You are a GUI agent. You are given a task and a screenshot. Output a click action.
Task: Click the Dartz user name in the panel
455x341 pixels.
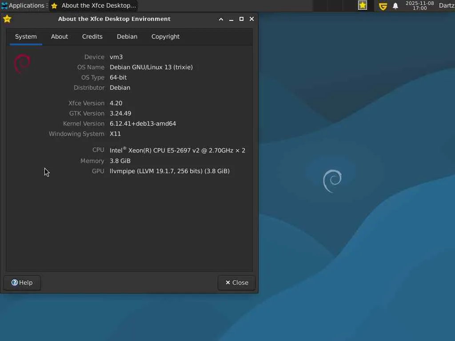coord(447,5)
